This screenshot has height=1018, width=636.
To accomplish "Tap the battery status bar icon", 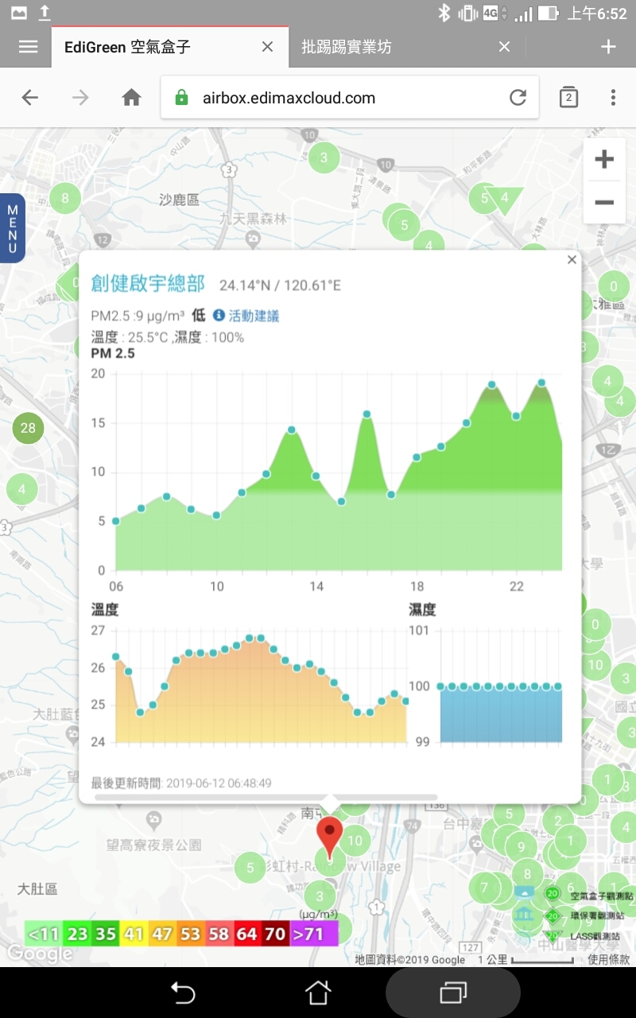I will click(x=548, y=13).
